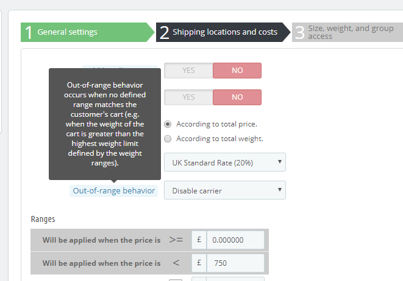
Task: Click the < comparison symbol
Action: [176, 263]
